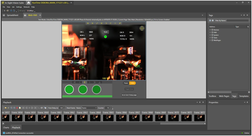Expand the Devices tree node
252x136 pixels.
pos(210,30)
